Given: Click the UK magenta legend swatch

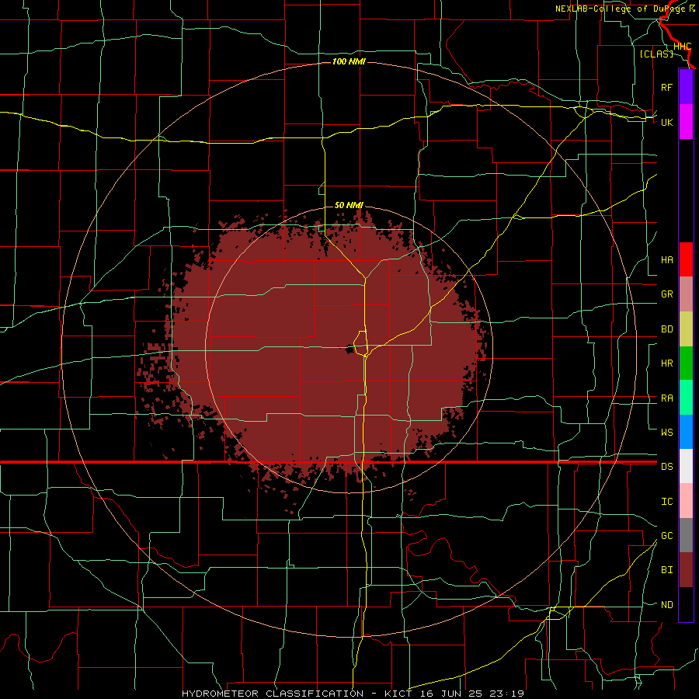Looking at the screenshot, I should tap(686, 122).
